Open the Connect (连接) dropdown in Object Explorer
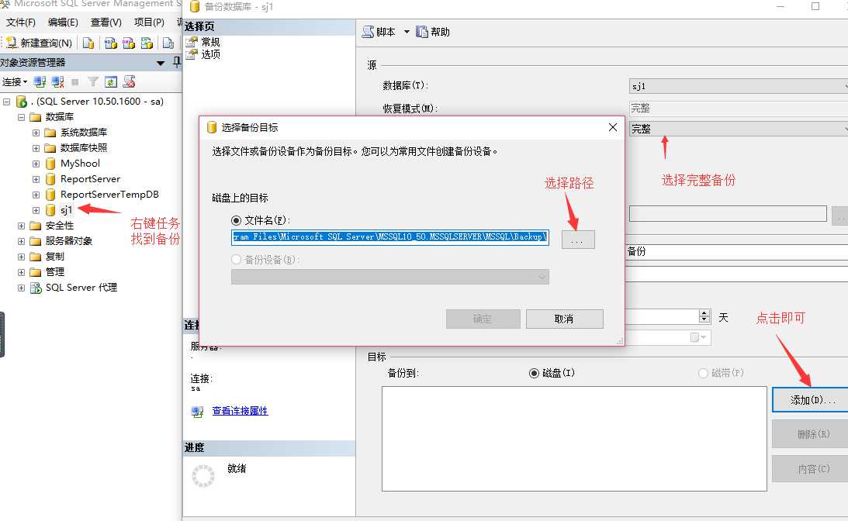Viewport: 848px width, 521px height. 15,81
